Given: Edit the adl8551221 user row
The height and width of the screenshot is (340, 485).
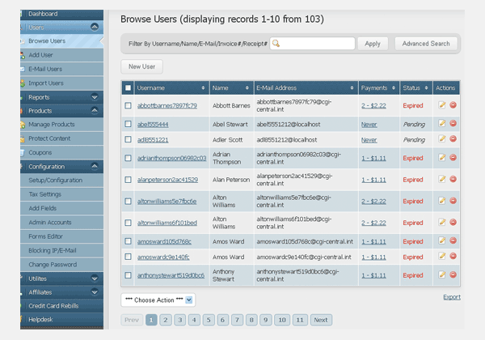Looking at the screenshot, I should [442, 138].
